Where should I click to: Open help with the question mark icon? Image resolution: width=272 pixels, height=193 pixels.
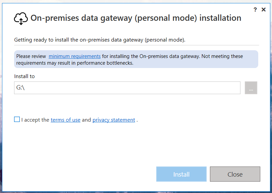[255, 10]
